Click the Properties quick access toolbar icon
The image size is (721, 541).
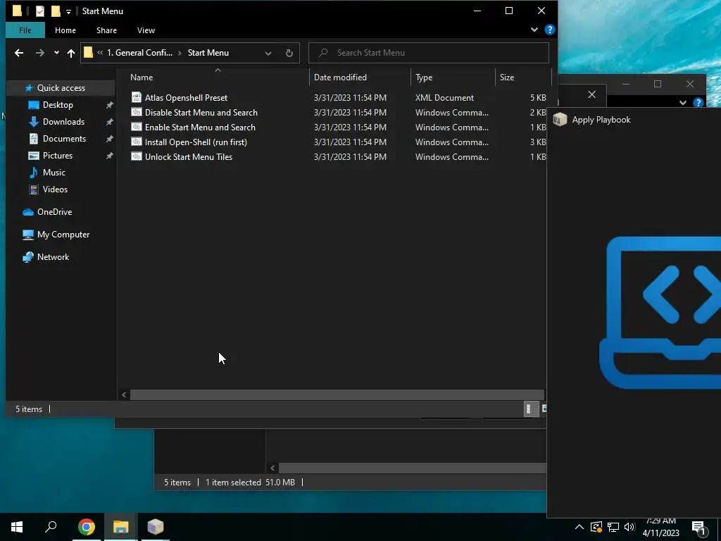(x=40, y=11)
